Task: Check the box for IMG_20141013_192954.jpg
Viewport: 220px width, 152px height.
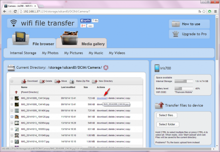Action: coord(12,123)
